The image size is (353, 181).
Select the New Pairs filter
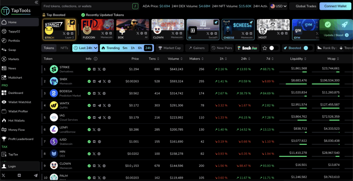[x=222, y=48]
